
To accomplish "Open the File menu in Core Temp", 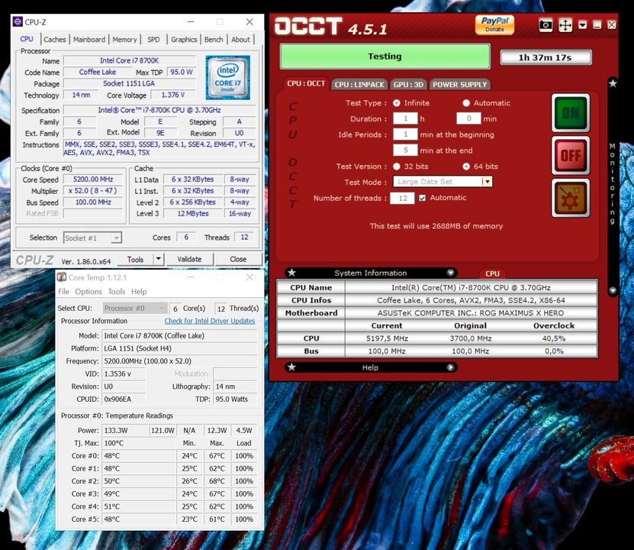I will point(63,291).
